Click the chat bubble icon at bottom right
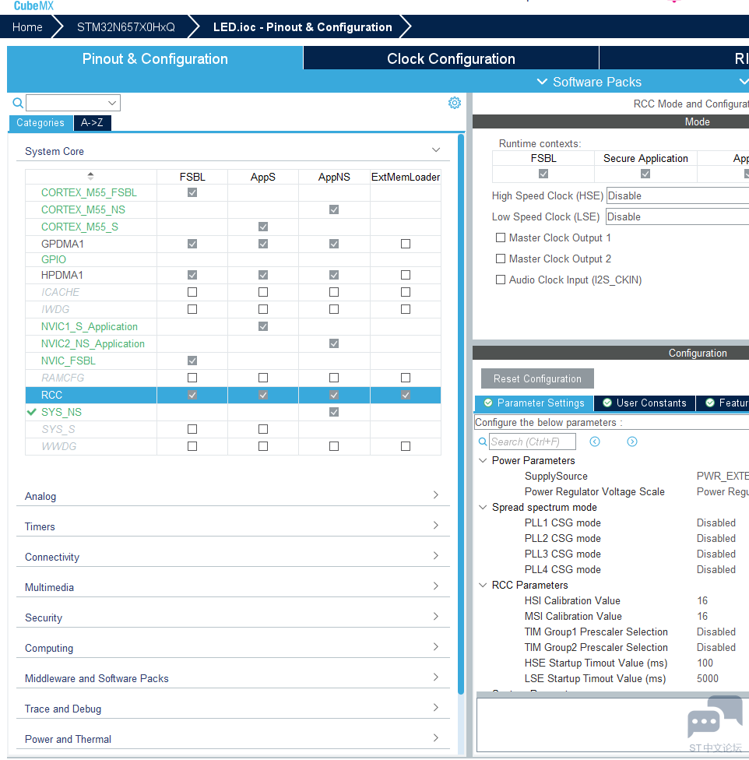Viewport: 749px width, 760px height. tap(715, 717)
